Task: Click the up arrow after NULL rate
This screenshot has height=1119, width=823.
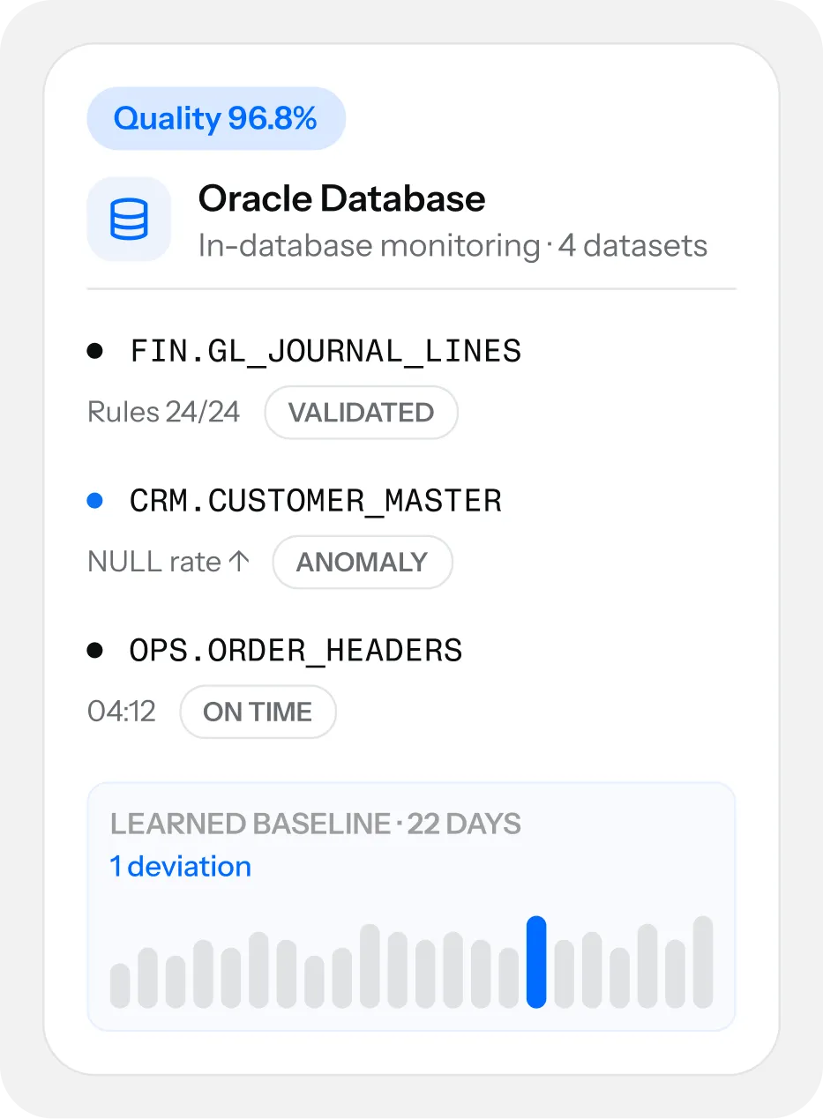Action: [240, 563]
